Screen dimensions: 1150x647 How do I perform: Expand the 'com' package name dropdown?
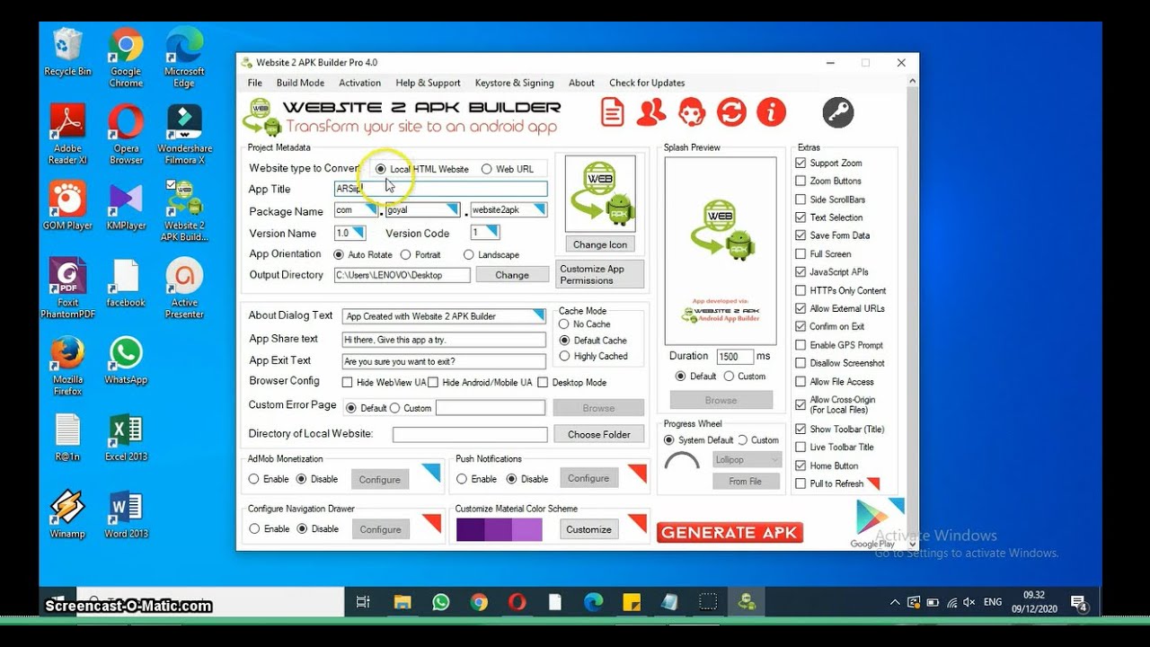(x=370, y=209)
